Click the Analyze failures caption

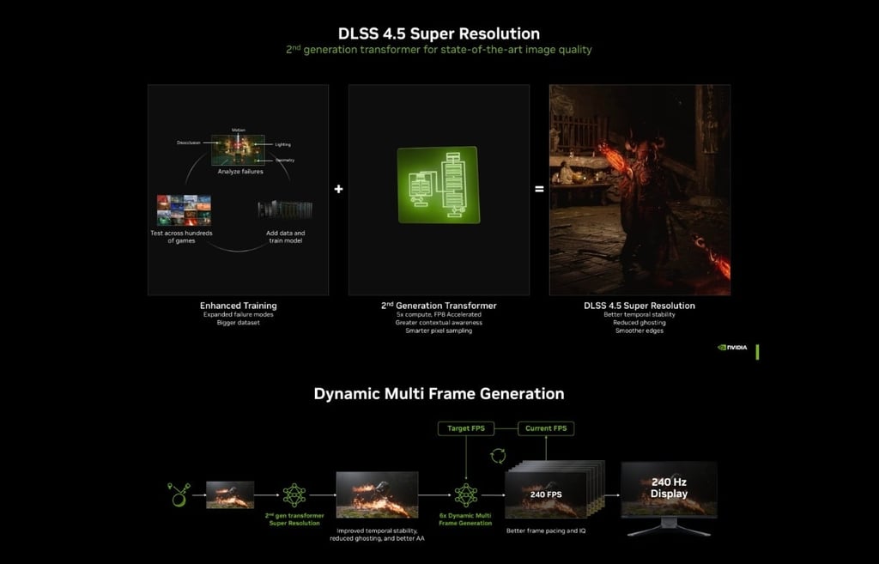point(240,172)
